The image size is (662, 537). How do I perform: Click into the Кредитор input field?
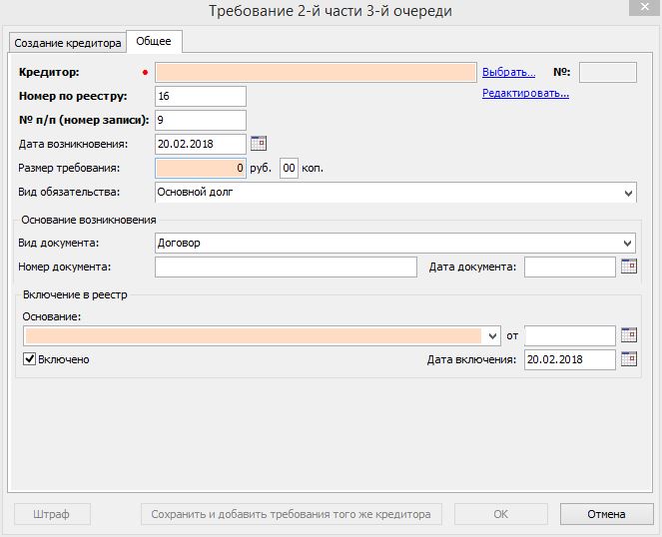coord(316,72)
